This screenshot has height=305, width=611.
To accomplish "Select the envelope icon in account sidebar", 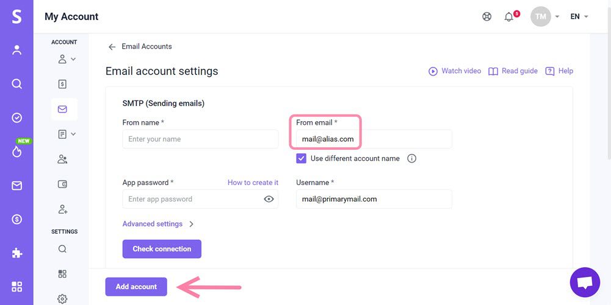I will coord(62,110).
